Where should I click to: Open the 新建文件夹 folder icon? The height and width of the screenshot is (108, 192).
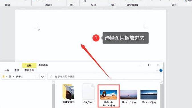pyautogui.click(x=68, y=92)
